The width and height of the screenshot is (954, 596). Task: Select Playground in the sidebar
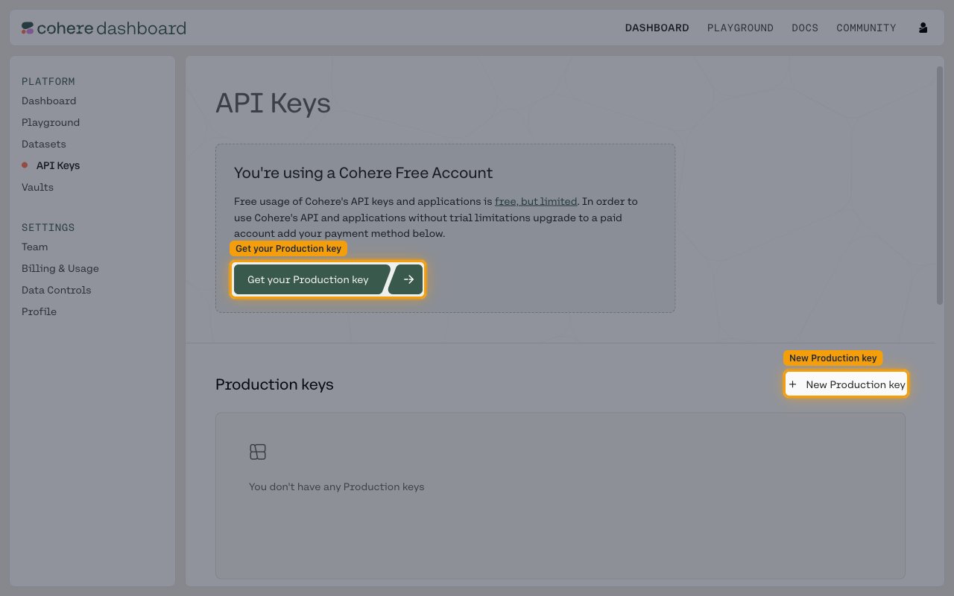tap(51, 122)
